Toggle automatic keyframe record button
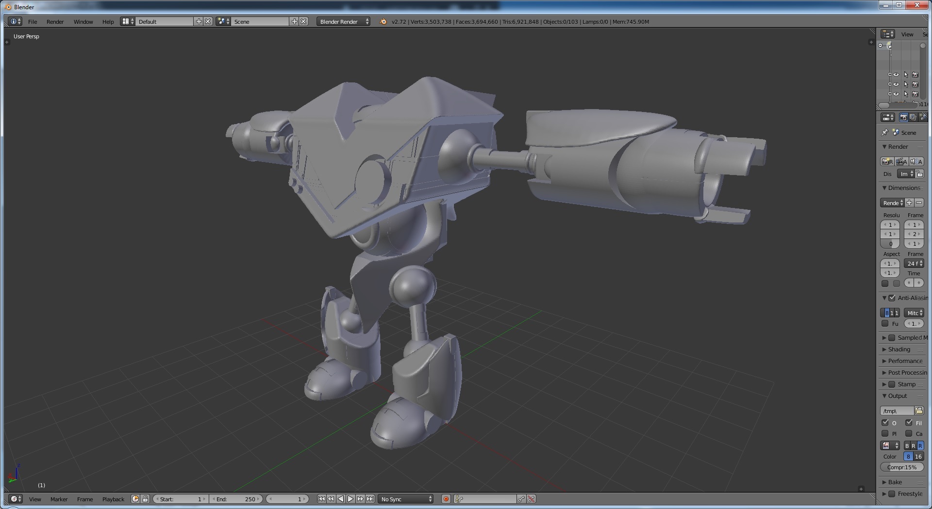This screenshot has width=932, height=509. coord(446,499)
